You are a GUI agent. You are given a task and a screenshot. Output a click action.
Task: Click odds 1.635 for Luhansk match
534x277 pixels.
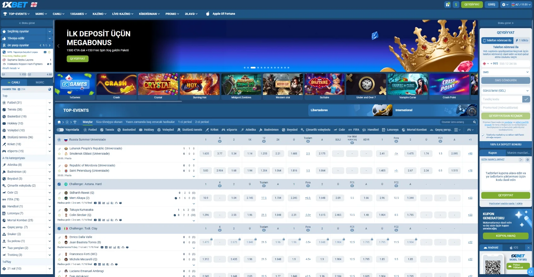[x=206, y=154]
